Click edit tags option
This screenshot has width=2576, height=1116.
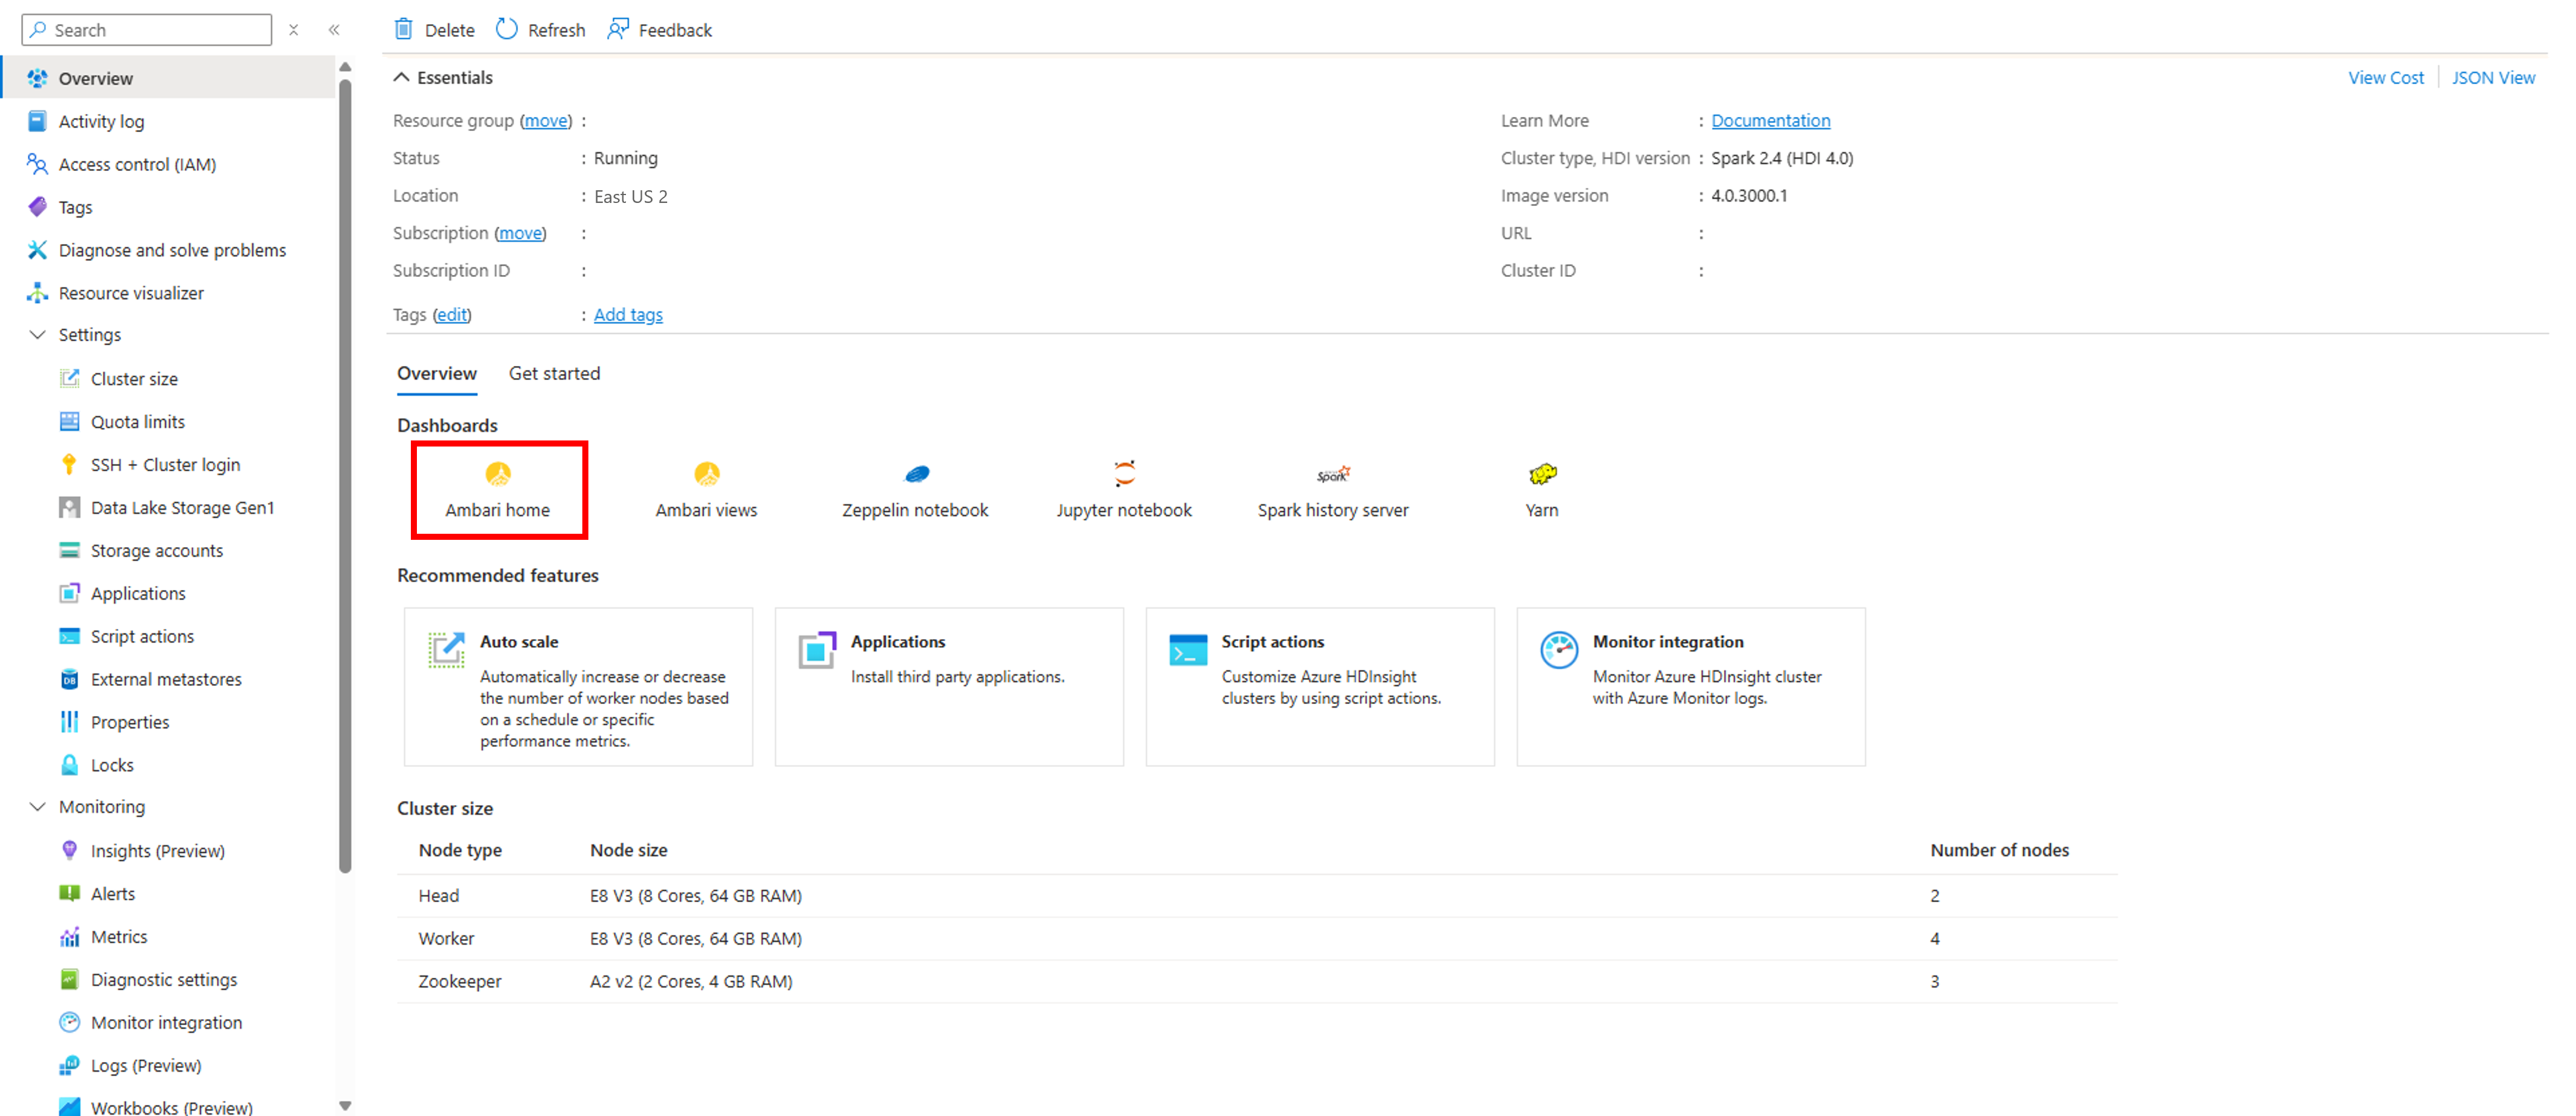pyautogui.click(x=452, y=314)
